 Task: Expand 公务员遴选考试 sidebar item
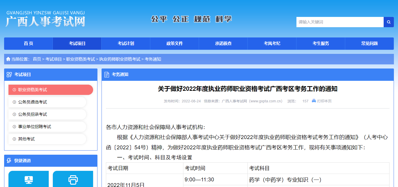click(x=47, y=102)
